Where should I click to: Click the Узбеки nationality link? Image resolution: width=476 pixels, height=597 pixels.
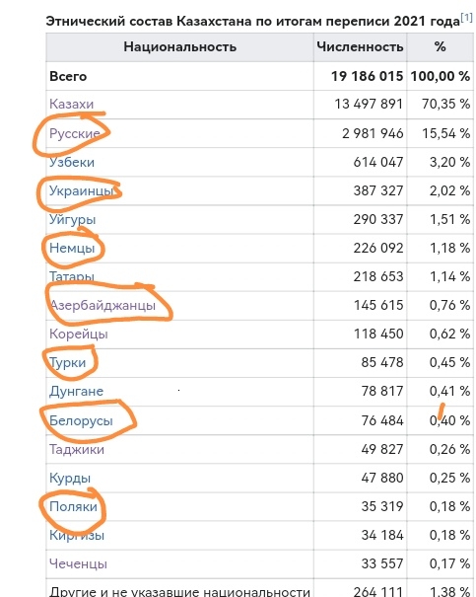[72, 162]
